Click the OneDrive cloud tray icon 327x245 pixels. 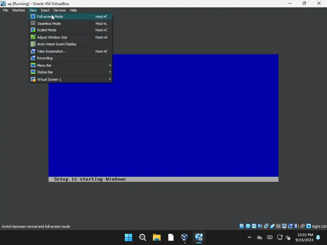[260, 237]
